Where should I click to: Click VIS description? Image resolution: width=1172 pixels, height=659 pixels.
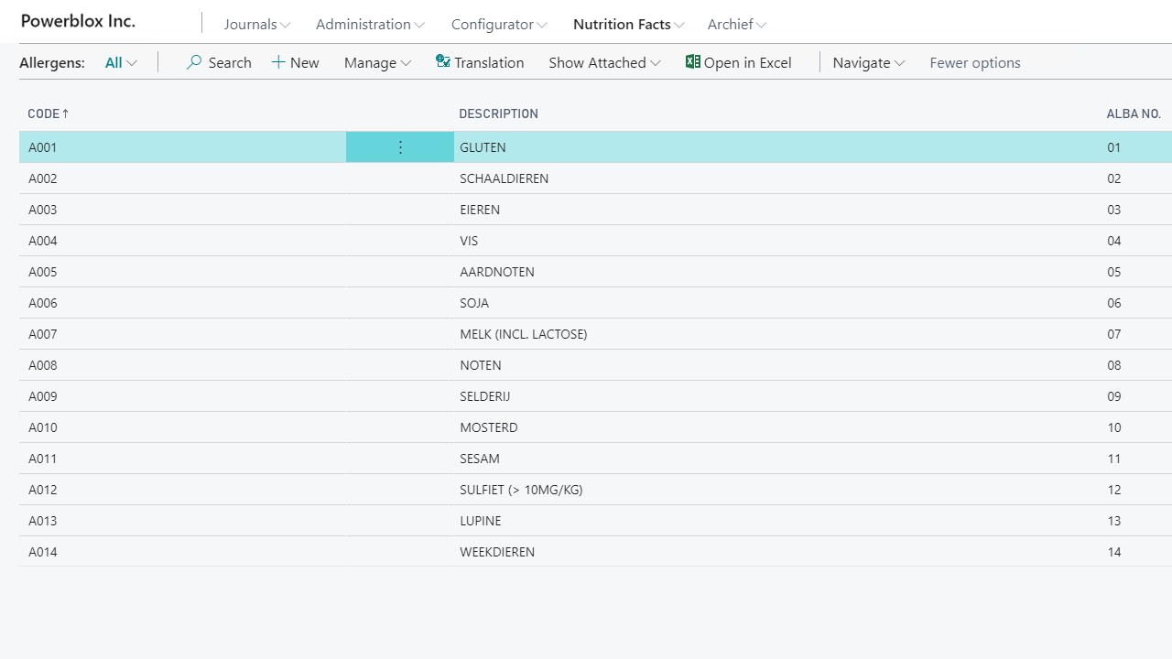pyautogui.click(x=469, y=241)
